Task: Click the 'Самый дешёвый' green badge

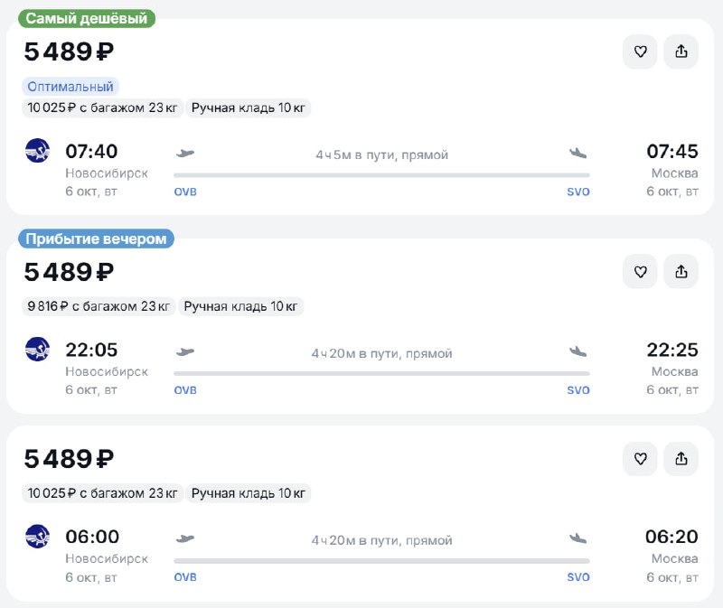Action: (87, 18)
